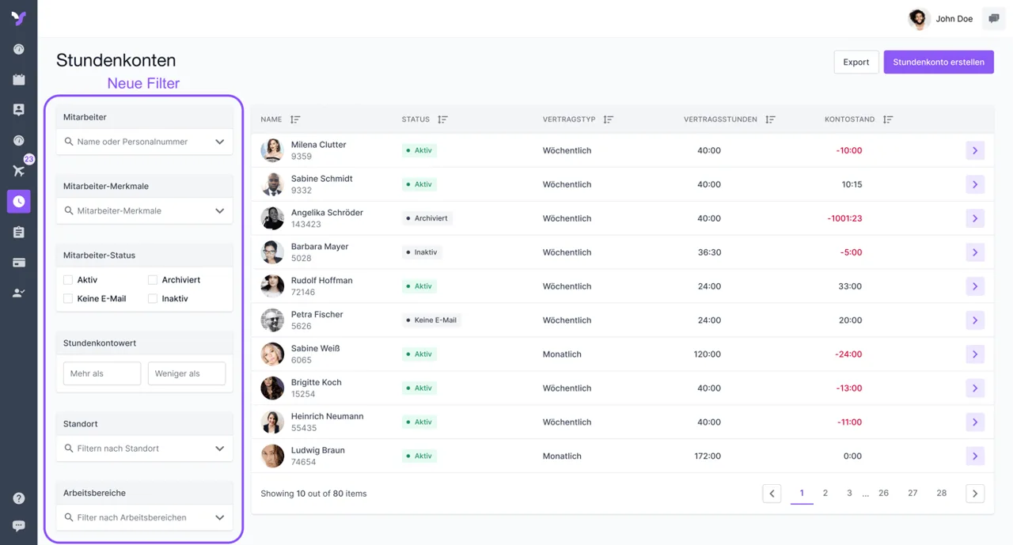Sort by Kontostand column icon
Screen dimensions: 1013x545
coord(888,119)
